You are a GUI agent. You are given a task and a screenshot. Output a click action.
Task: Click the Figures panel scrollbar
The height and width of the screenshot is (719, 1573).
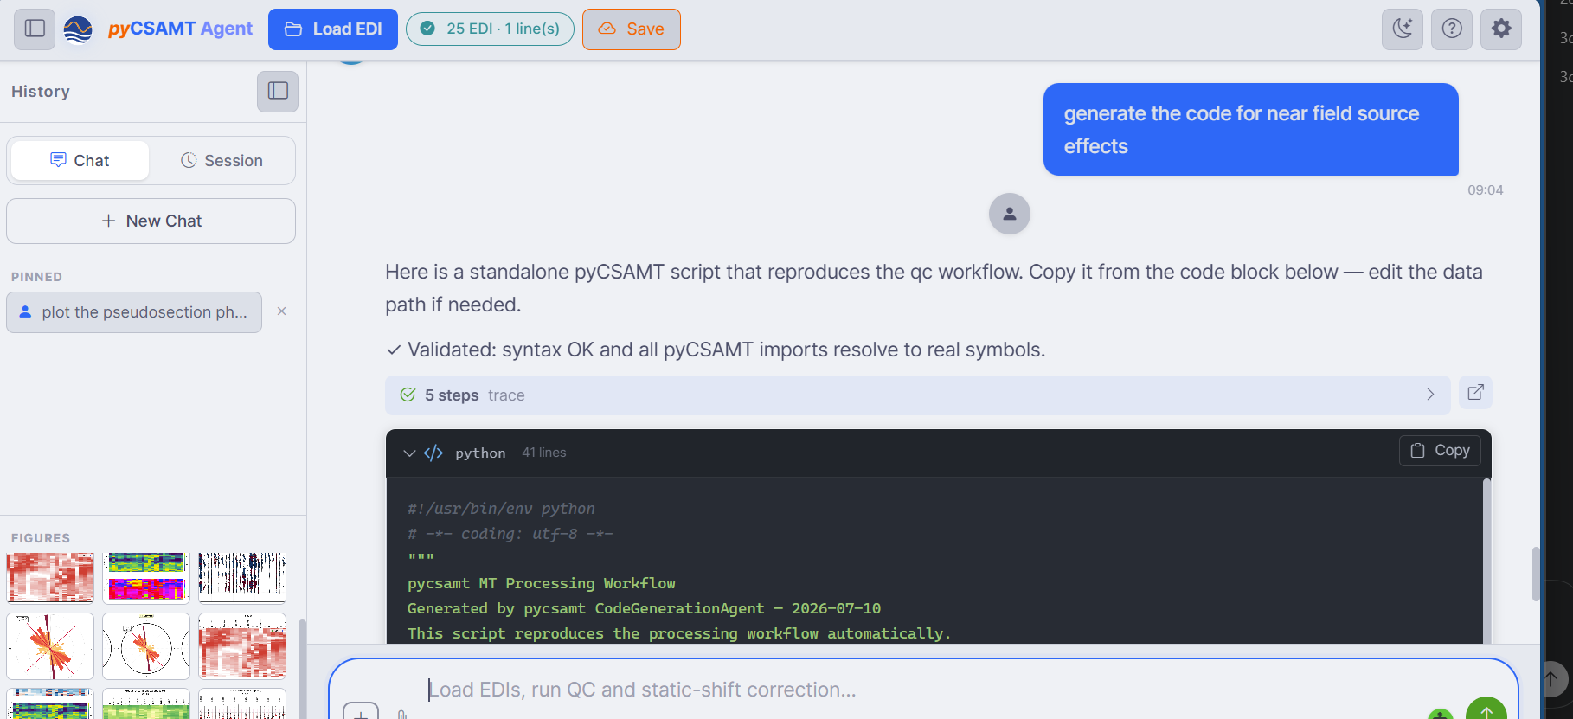302,668
